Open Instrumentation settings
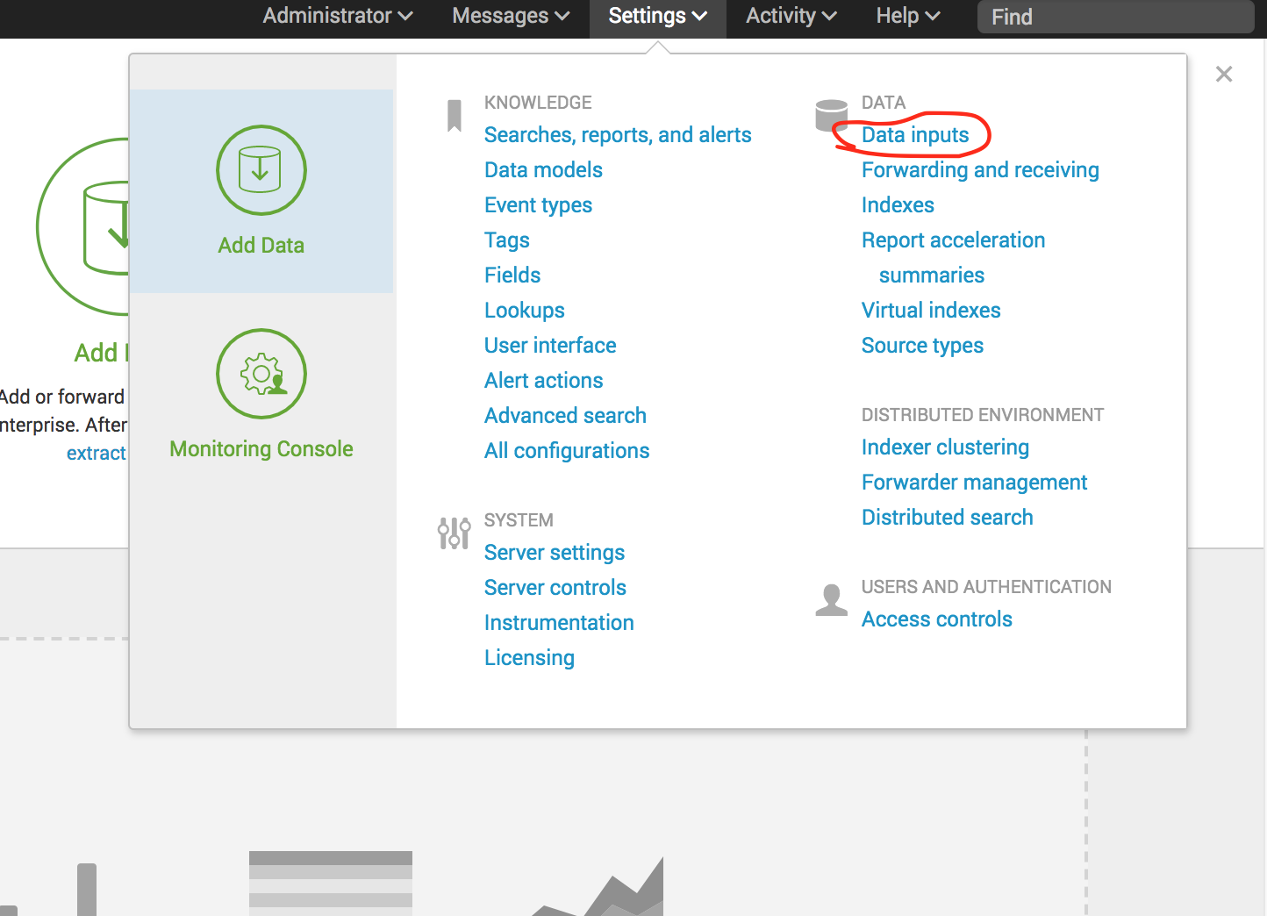This screenshot has height=916, width=1267. click(x=559, y=623)
